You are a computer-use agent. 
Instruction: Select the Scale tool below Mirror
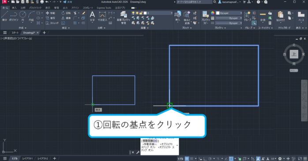63,23
